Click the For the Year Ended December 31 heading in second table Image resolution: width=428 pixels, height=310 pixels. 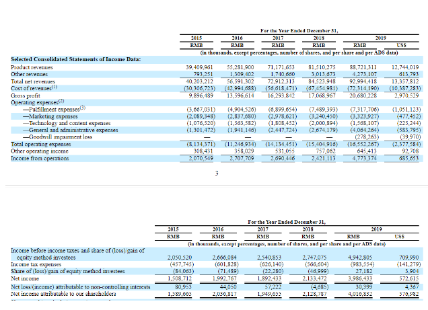287,222
